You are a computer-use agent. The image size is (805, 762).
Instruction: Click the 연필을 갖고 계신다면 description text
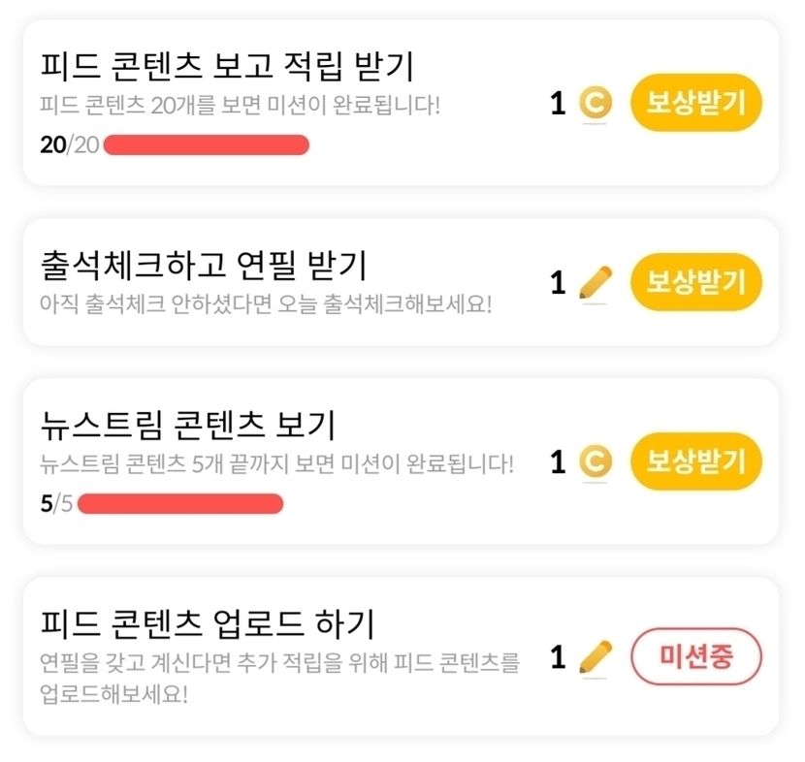point(279,663)
